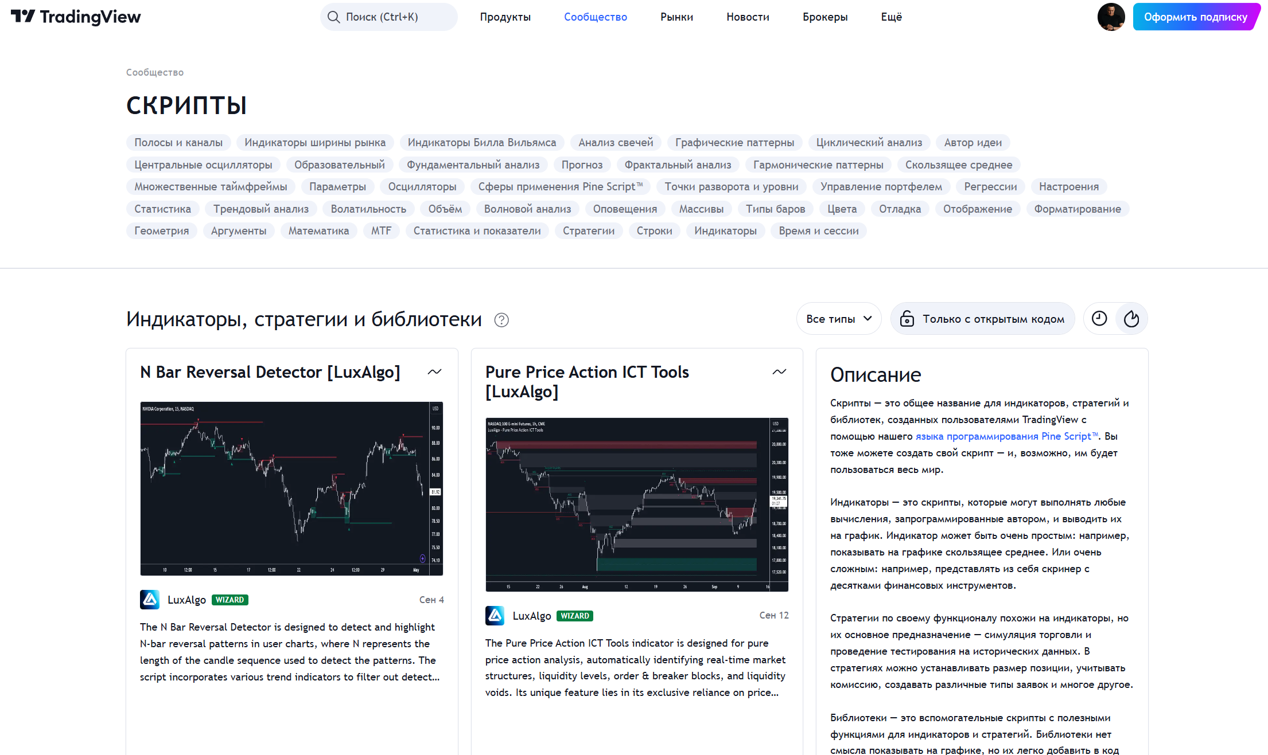This screenshot has height=755, width=1268.
Task: Open the Брокеры menu
Action: (x=825, y=17)
